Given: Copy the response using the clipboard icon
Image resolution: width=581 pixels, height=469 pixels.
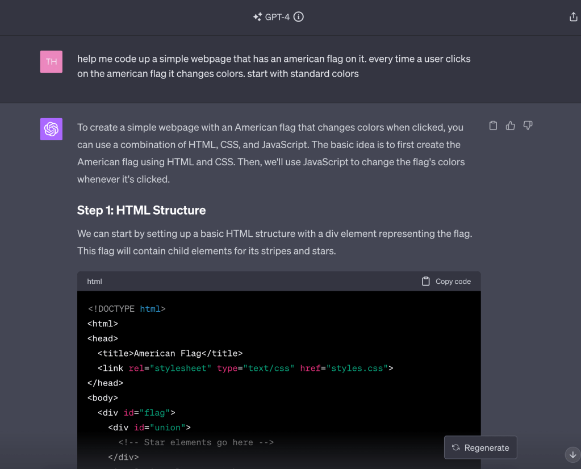Looking at the screenshot, I should point(493,125).
